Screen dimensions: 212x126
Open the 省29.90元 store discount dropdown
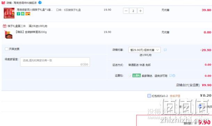(145, 50)
